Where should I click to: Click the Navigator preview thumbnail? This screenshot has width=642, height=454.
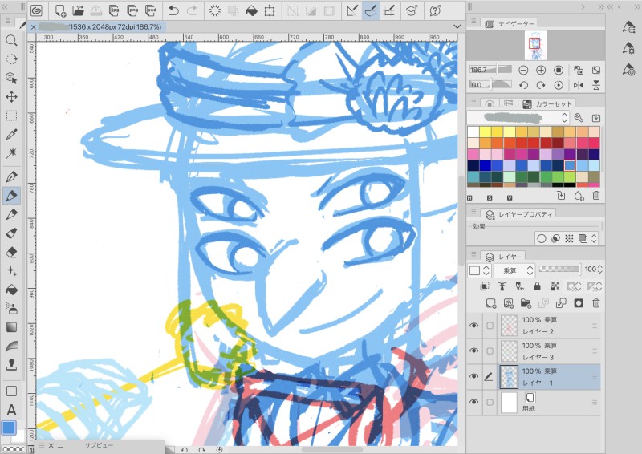[x=535, y=46]
